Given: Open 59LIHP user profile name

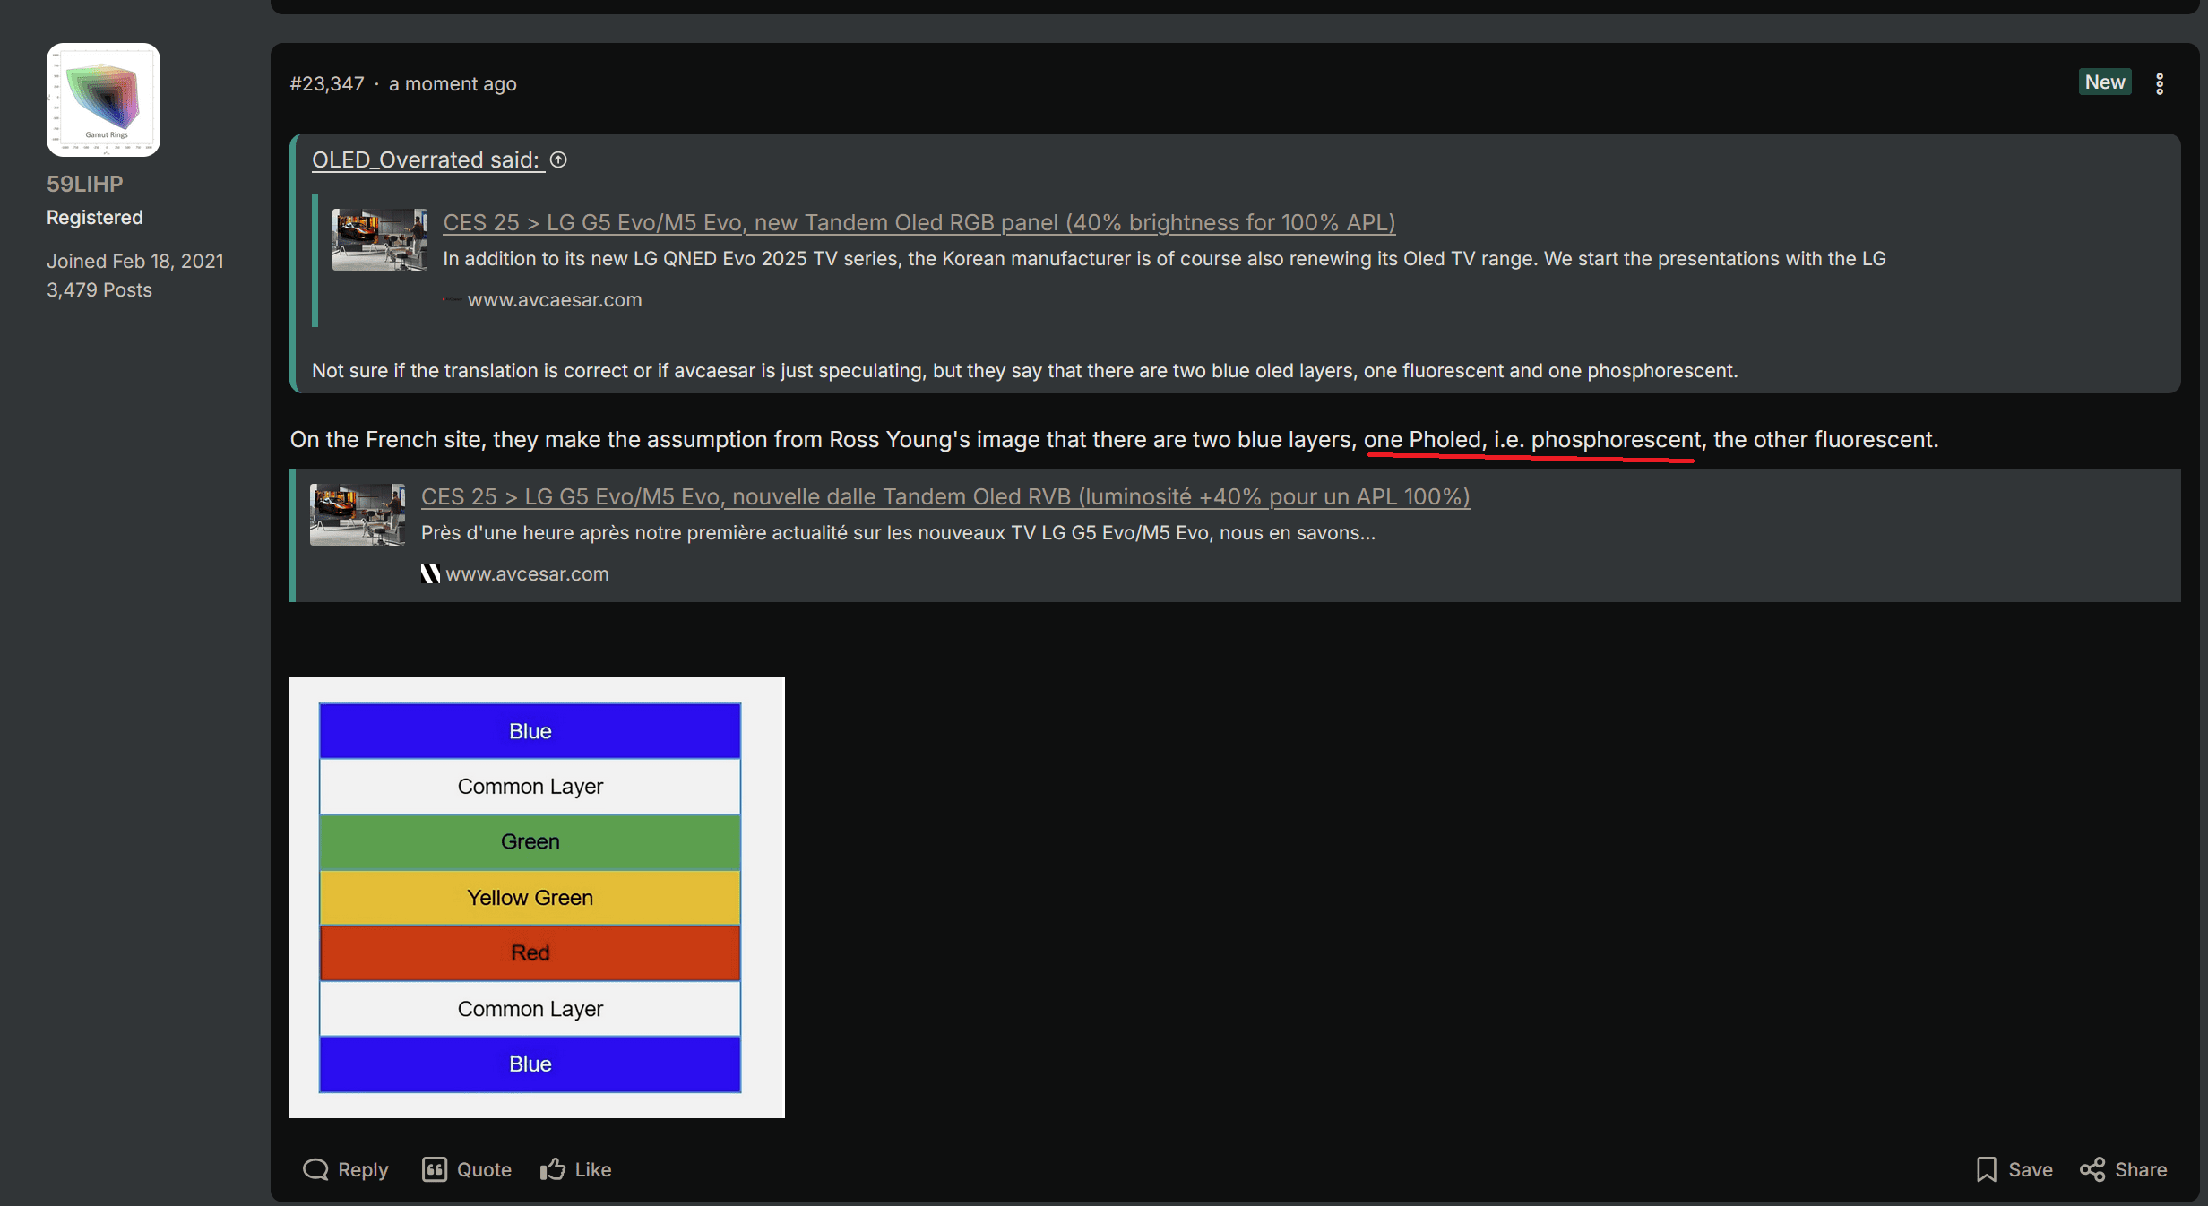Looking at the screenshot, I should point(85,184).
